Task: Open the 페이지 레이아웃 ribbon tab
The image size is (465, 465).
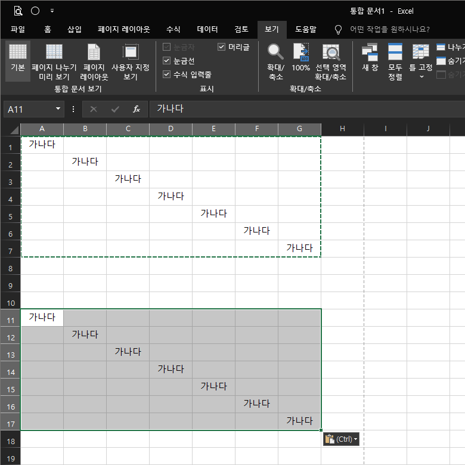Action: pos(123,29)
